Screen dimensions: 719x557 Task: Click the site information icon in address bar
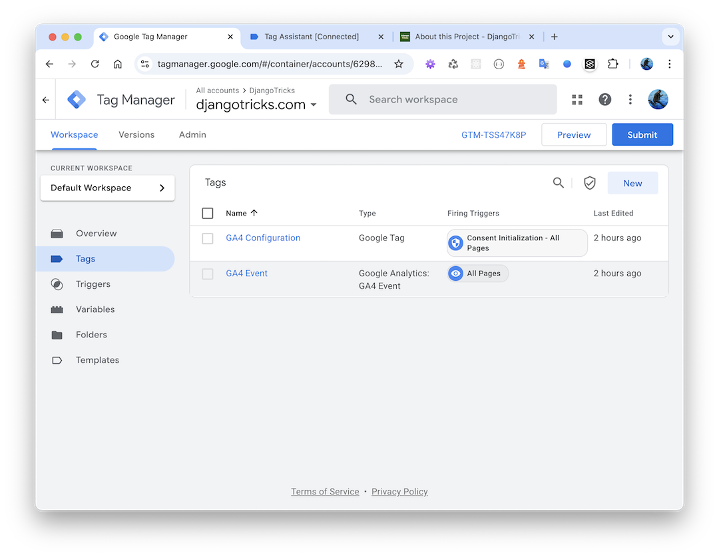[x=145, y=64]
